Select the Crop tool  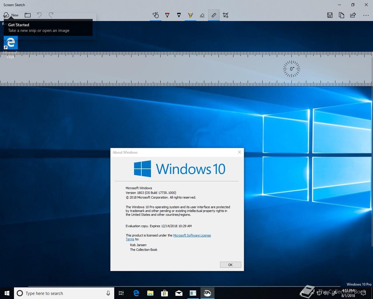(x=226, y=15)
